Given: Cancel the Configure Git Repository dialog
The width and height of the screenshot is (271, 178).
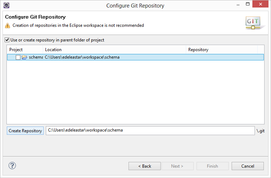Looking at the screenshot, I should (x=248, y=166).
